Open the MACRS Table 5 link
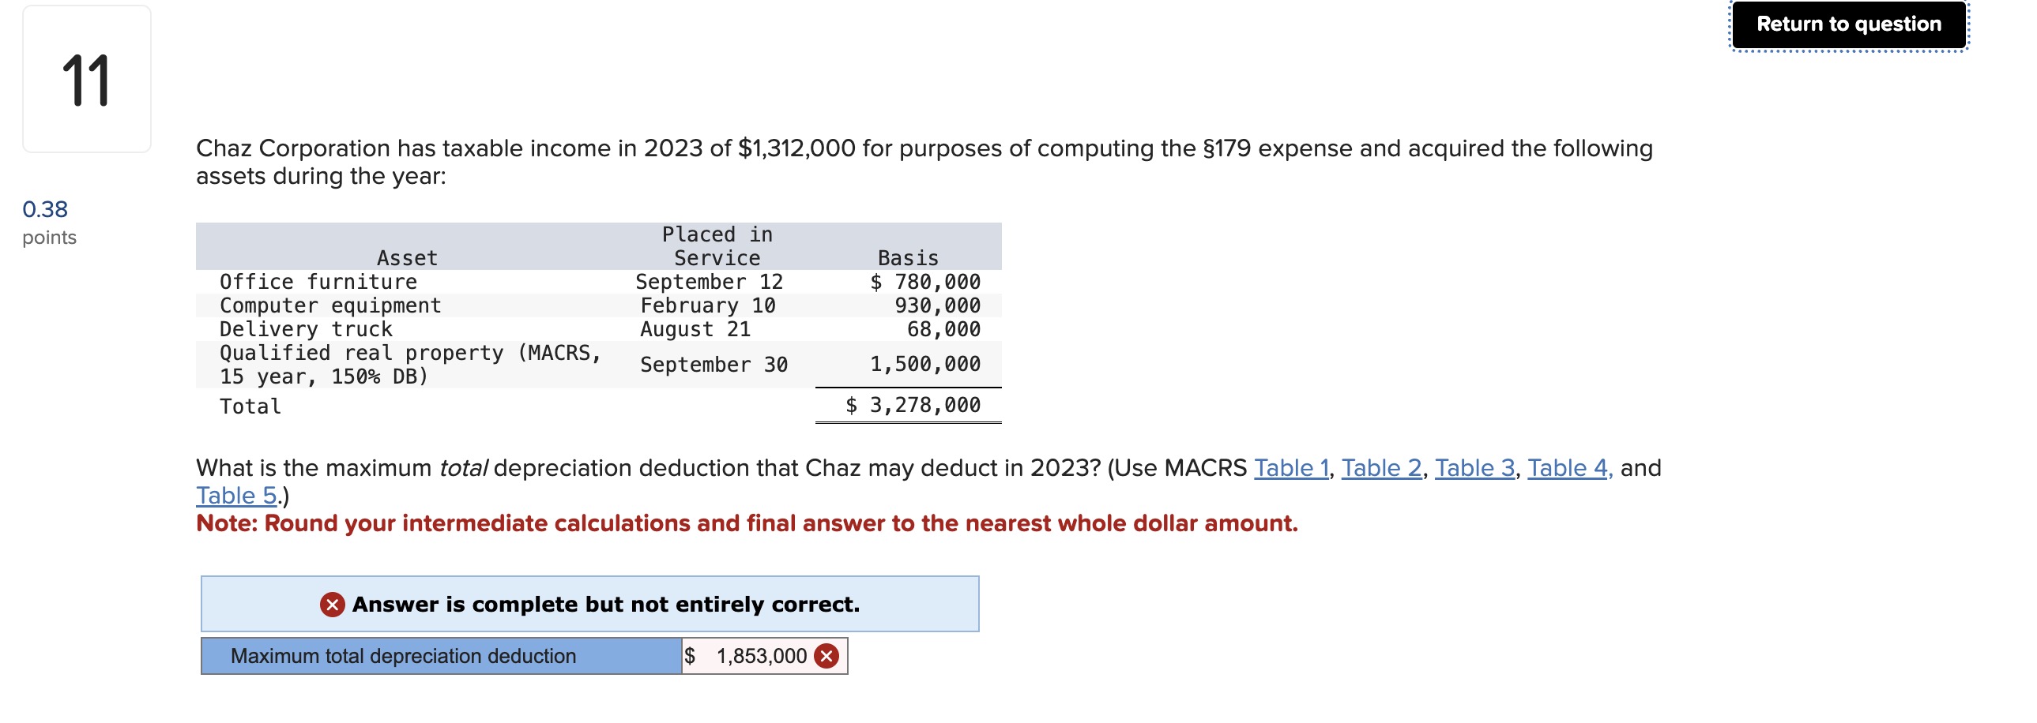2037x723 pixels. point(235,496)
